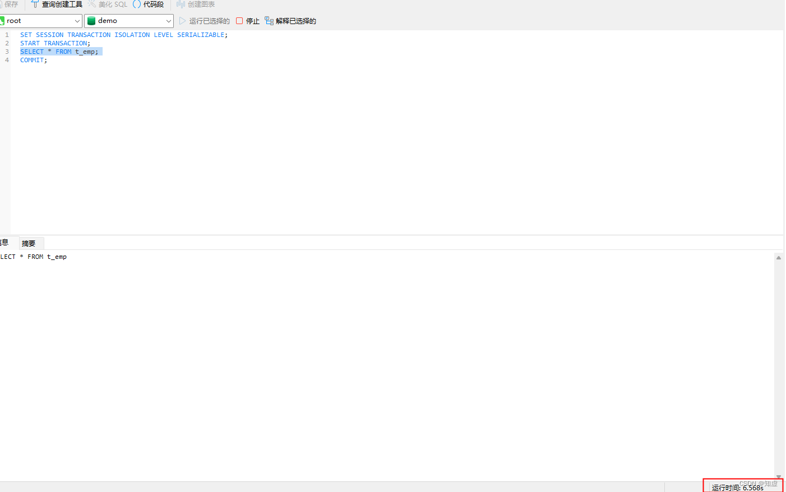Click the COMMIT statement line

34,60
